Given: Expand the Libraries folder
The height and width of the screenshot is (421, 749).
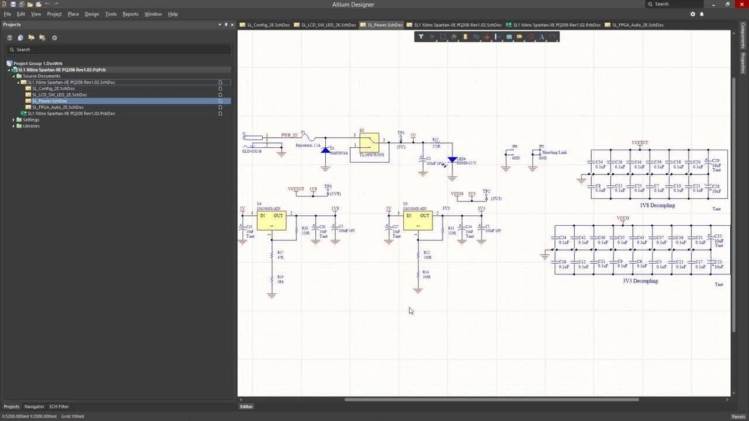Looking at the screenshot, I should click(x=14, y=126).
